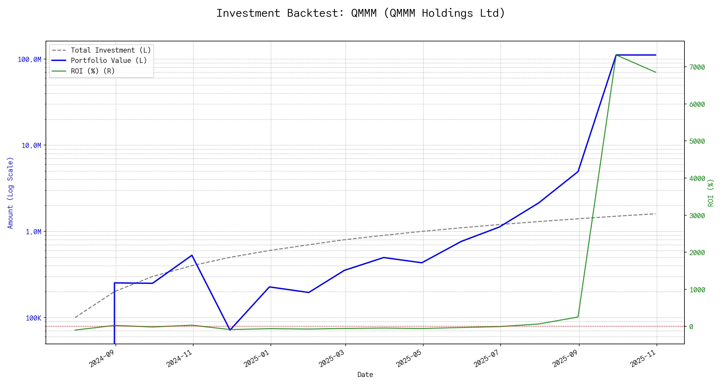Image resolution: width=722 pixels, height=385 pixels.
Task: Click the Date x-axis title
Action: pyautogui.click(x=365, y=374)
